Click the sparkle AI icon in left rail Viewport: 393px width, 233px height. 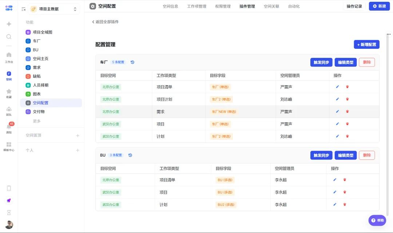9,24
